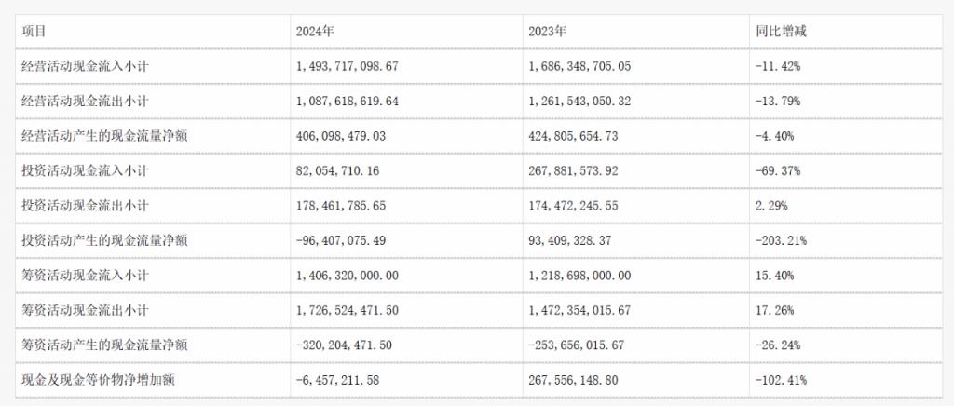954x406 pixels.
Task: Select the 2.29% change cell
Action: 771,206
